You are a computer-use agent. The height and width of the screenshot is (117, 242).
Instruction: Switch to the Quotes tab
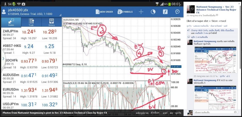tap(11, 22)
